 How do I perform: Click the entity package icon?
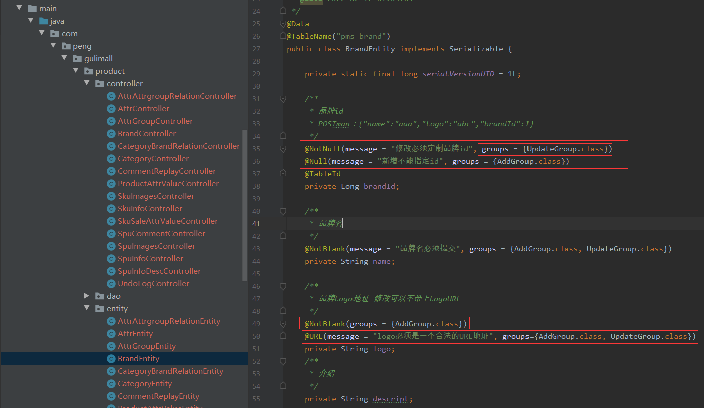pos(100,308)
